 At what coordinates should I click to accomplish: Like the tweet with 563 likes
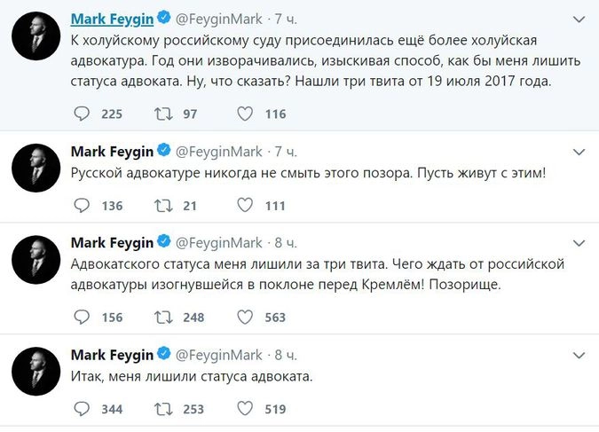tap(245, 317)
